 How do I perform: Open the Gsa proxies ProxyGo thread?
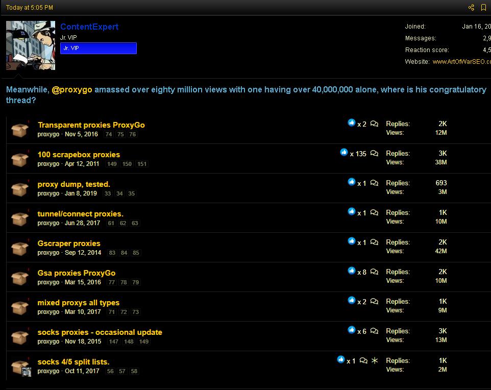coord(77,273)
